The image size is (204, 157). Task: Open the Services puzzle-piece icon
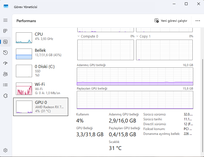pos(5,95)
